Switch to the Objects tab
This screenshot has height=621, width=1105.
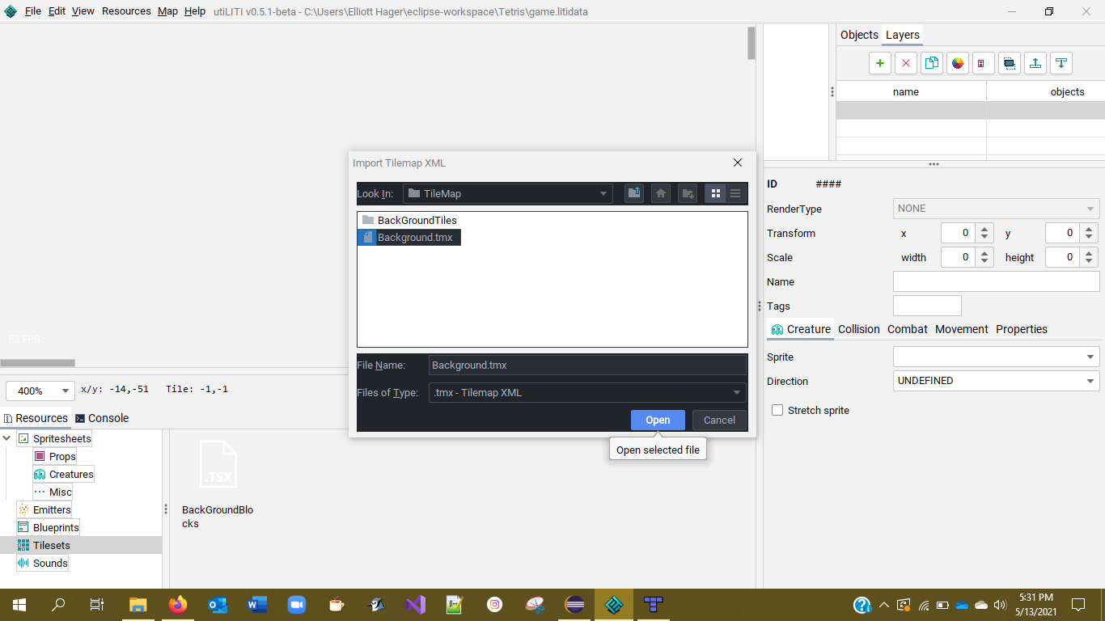859,35
